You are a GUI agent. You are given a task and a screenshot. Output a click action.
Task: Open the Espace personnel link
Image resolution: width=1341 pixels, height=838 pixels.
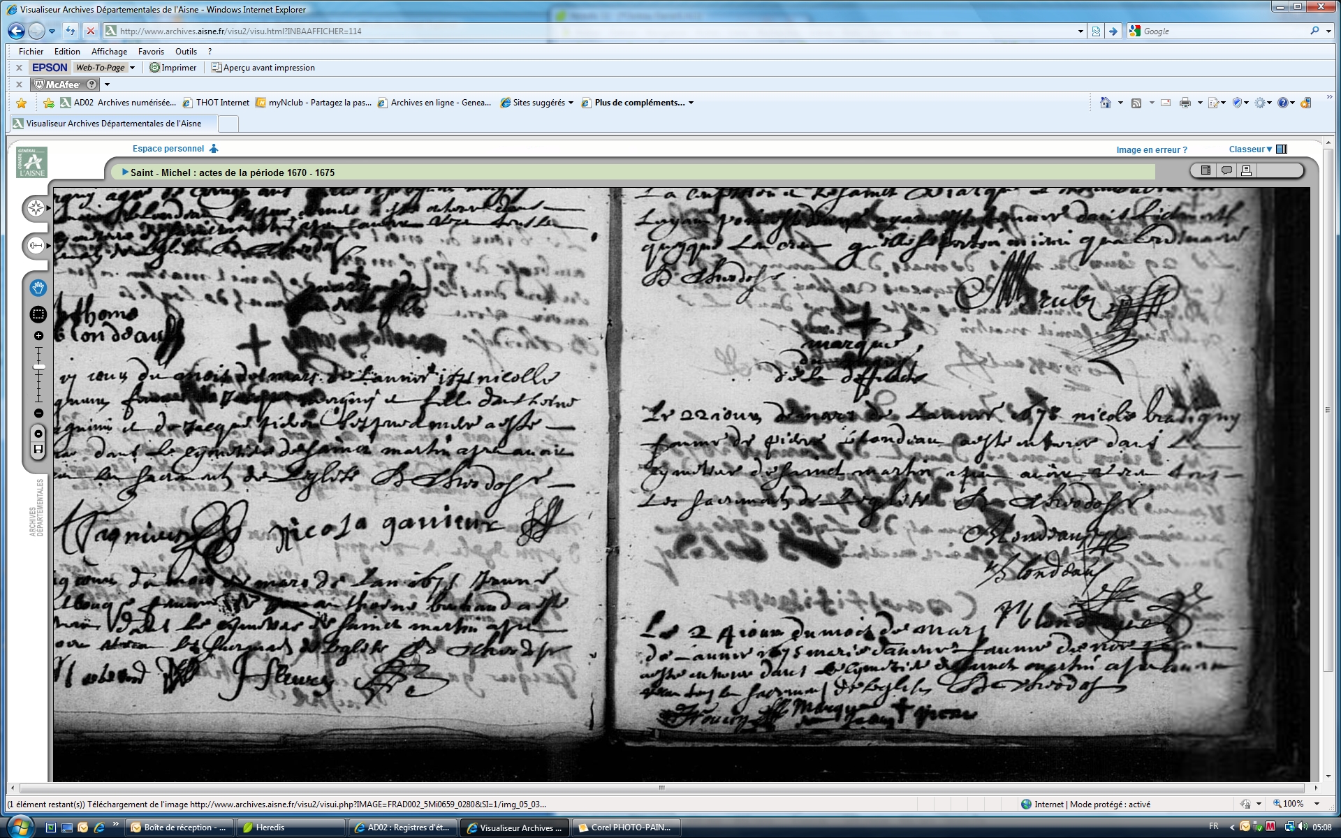168,149
